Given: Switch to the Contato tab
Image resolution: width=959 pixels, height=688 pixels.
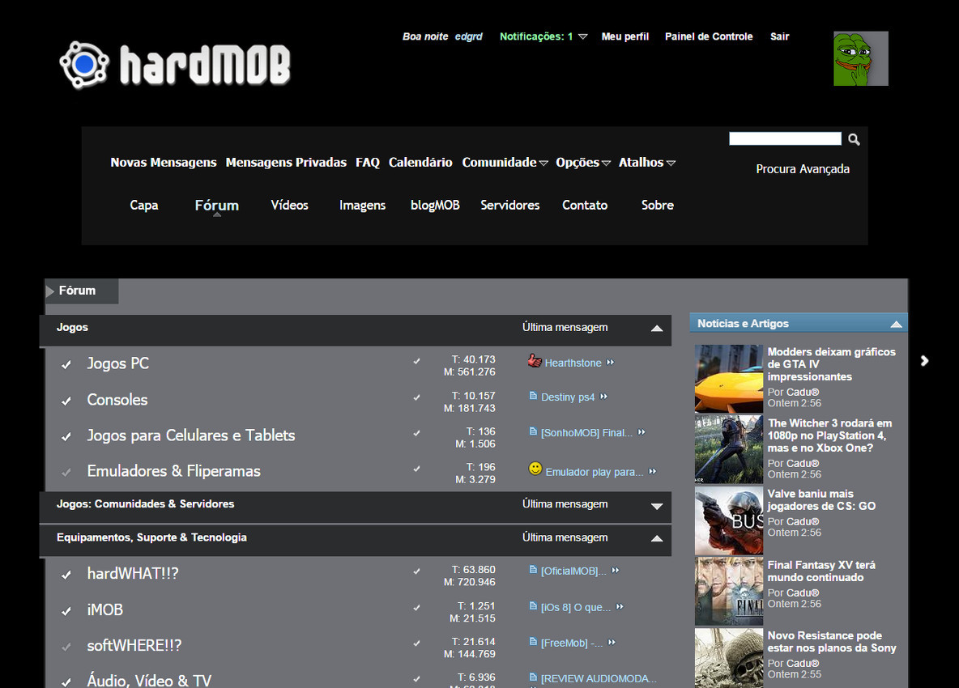Looking at the screenshot, I should point(585,206).
